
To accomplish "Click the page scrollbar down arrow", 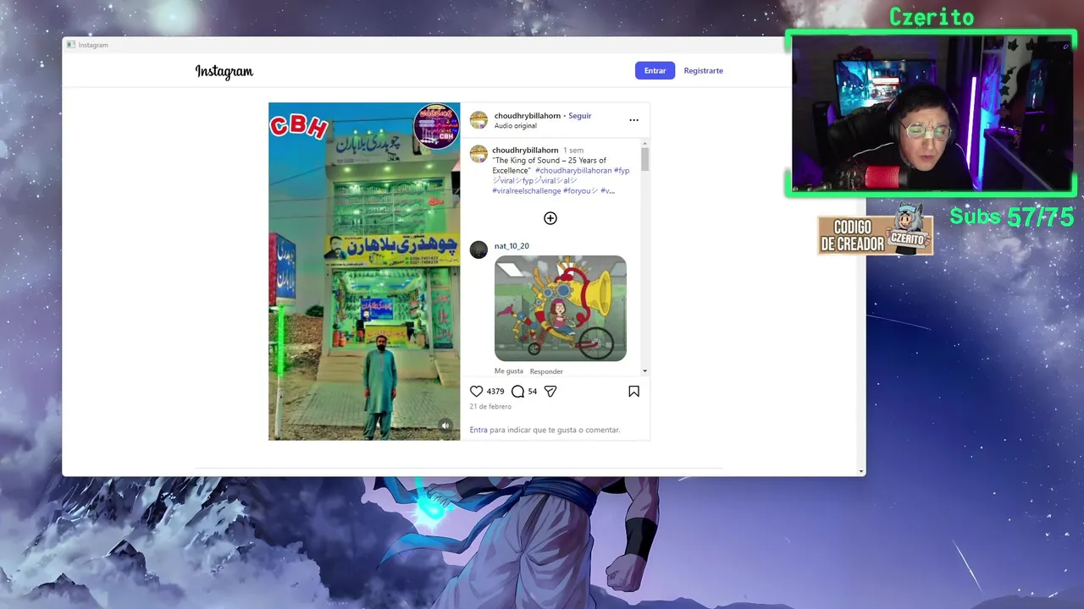I will [x=861, y=471].
